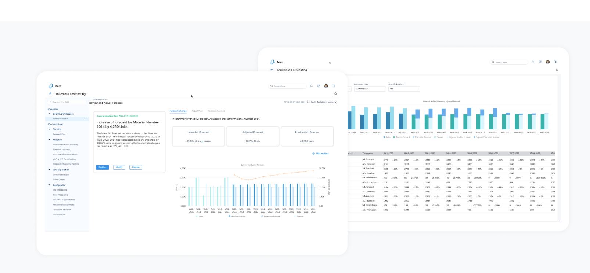Screen dimensions: 590x273
Task: Toggle Sales legend in Forecast Health chart
Action: point(387,137)
